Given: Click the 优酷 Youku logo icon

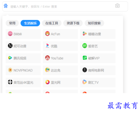Looking at the screenshot, I should tap(47, 46).
